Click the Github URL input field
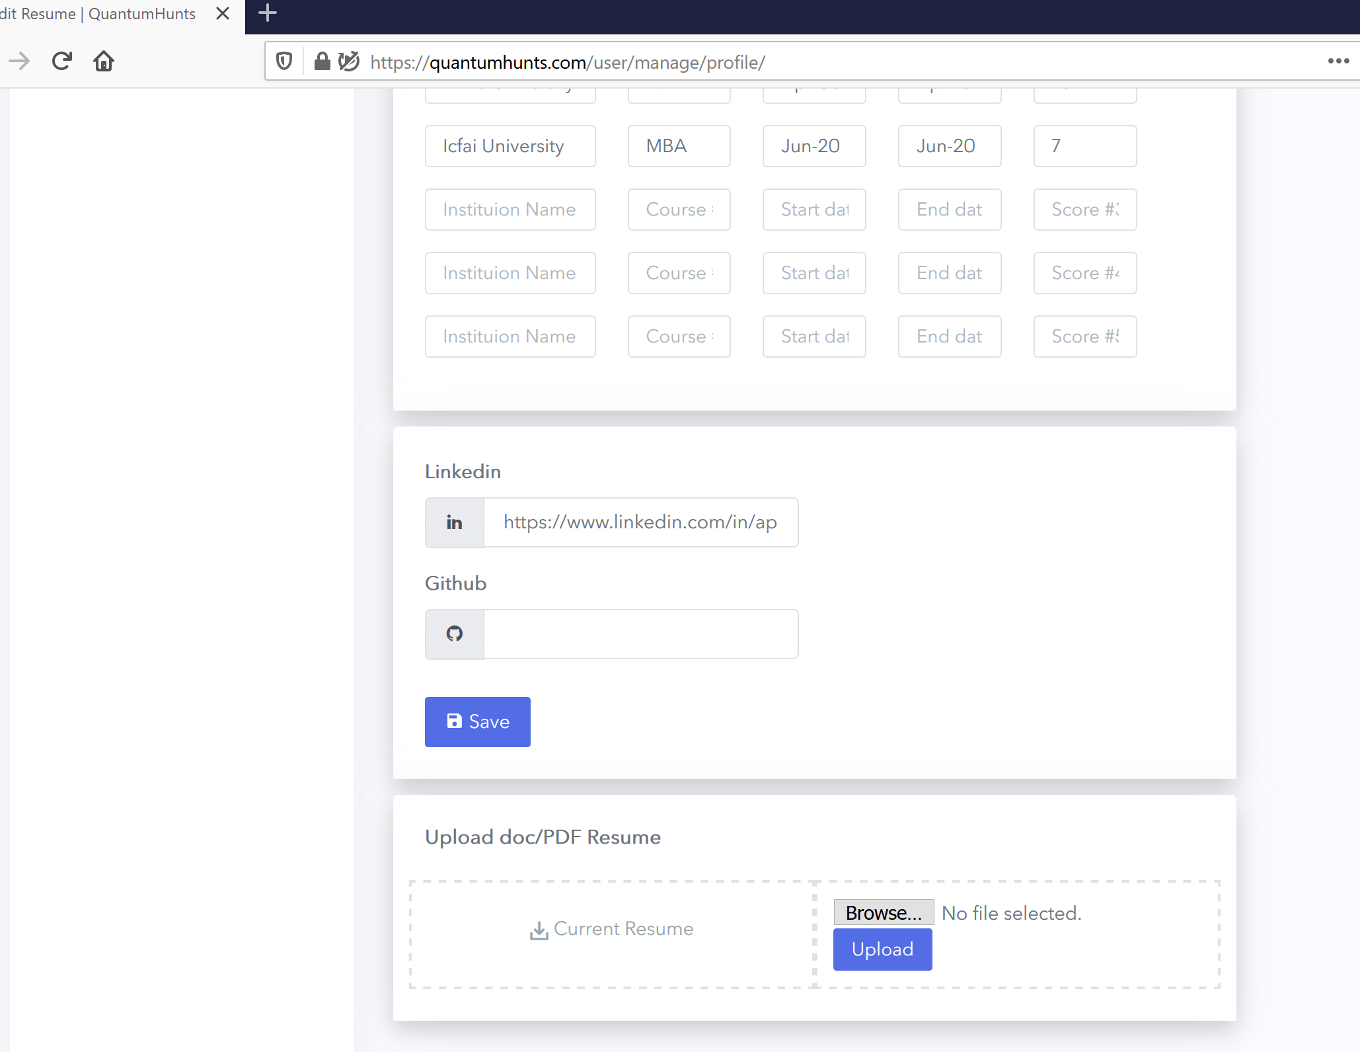The width and height of the screenshot is (1360, 1052). coord(640,634)
